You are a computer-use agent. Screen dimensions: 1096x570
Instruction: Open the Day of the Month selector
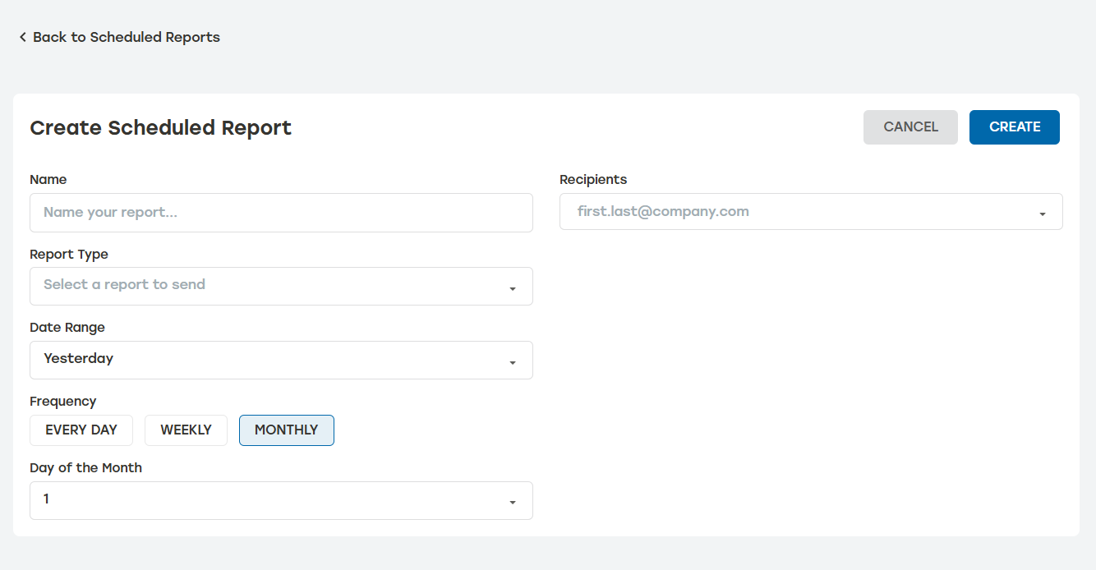pos(281,500)
